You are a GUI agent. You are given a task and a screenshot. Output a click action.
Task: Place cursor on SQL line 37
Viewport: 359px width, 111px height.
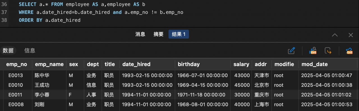pyautogui.click(x=101, y=12)
